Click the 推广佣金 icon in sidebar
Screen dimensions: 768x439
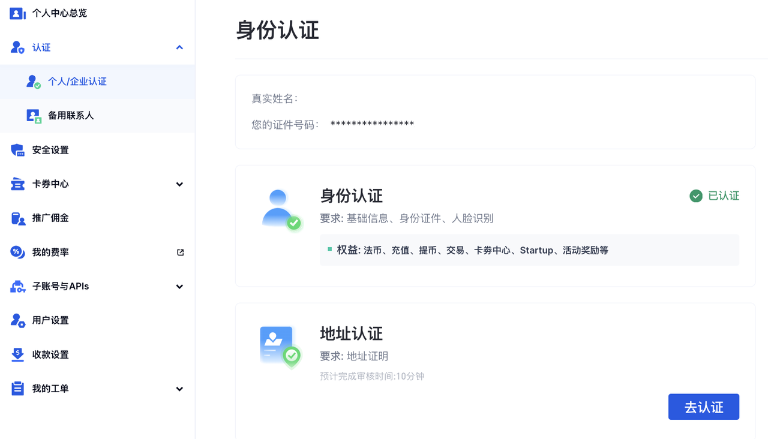point(17,218)
